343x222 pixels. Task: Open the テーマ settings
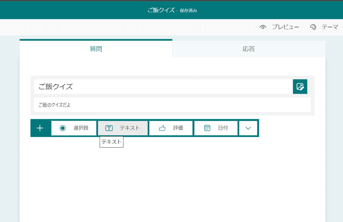(x=330, y=27)
